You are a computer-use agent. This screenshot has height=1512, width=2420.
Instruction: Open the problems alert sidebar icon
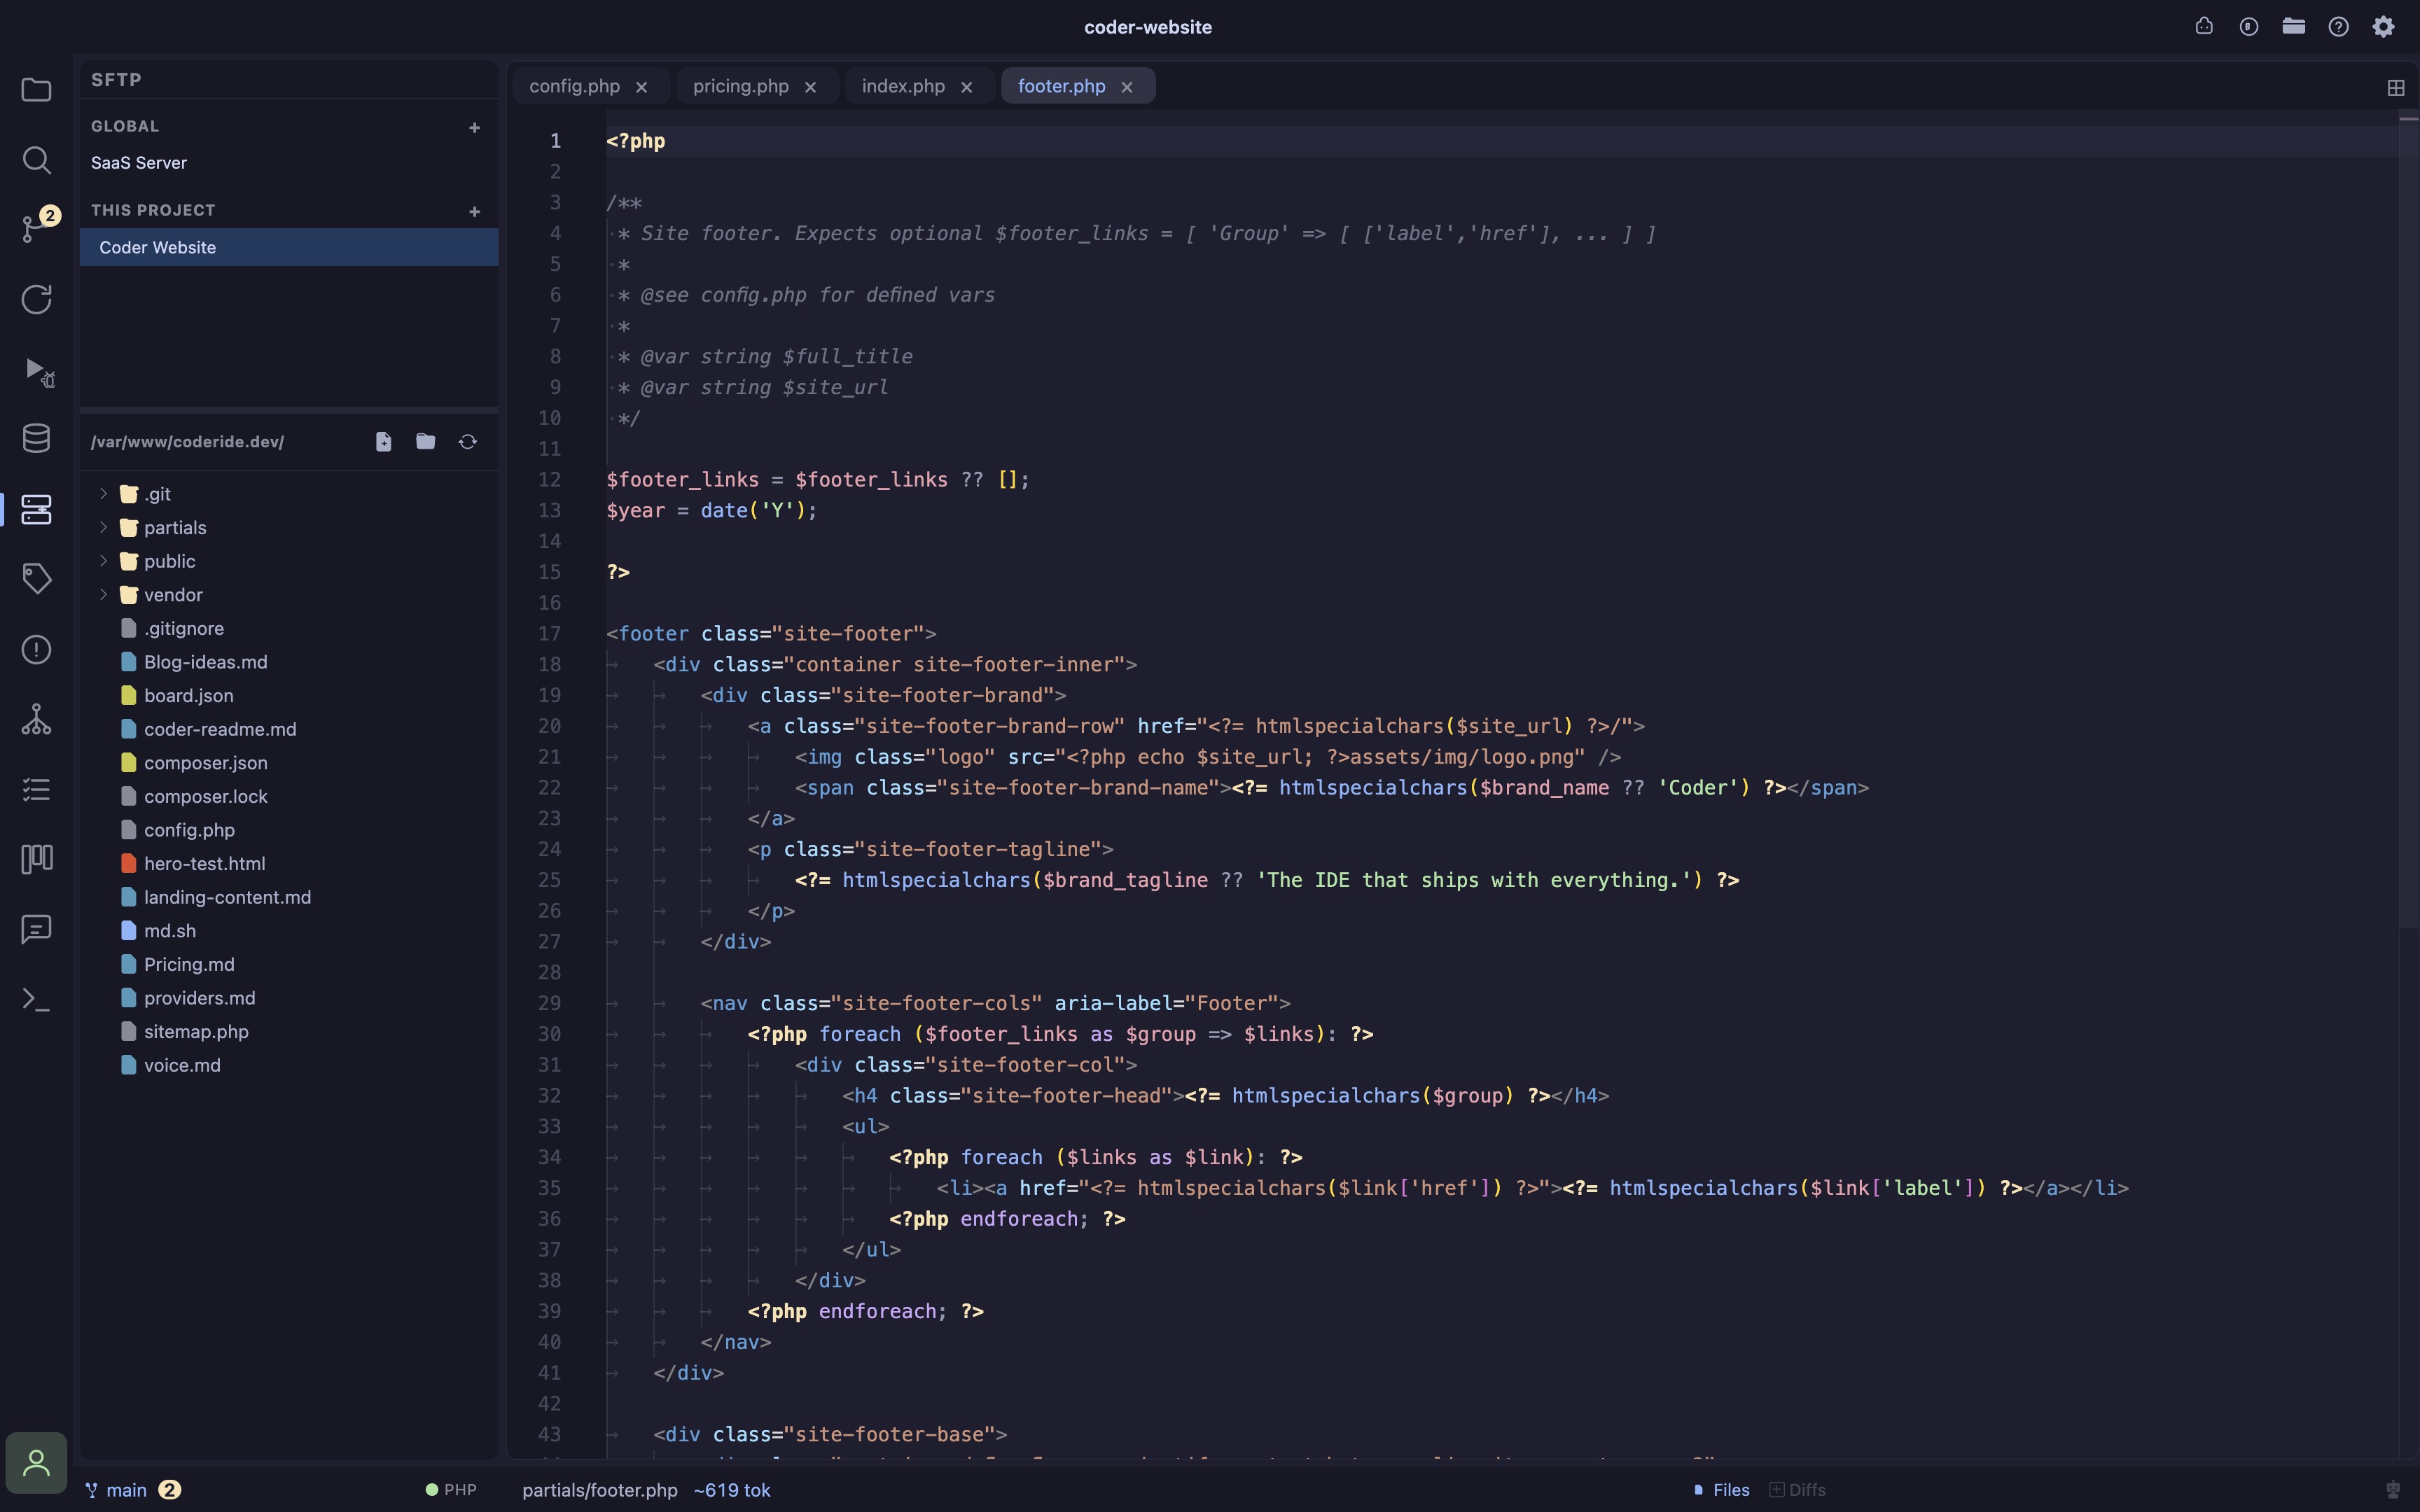tap(36, 650)
